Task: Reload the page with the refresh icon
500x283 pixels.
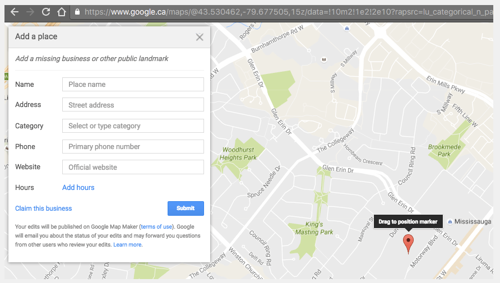Action: click(x=46, y=12)
